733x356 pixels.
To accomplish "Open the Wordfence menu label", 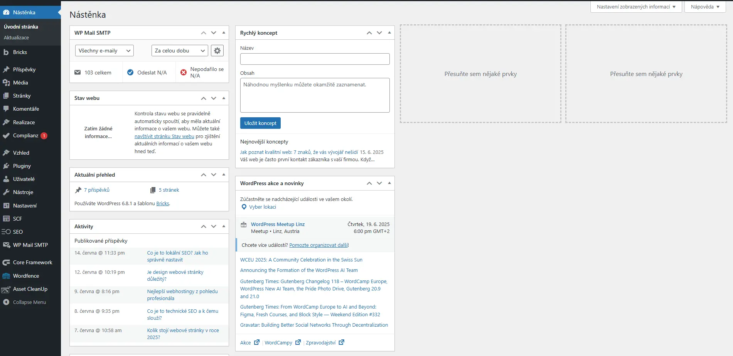I will coord(26,276).
